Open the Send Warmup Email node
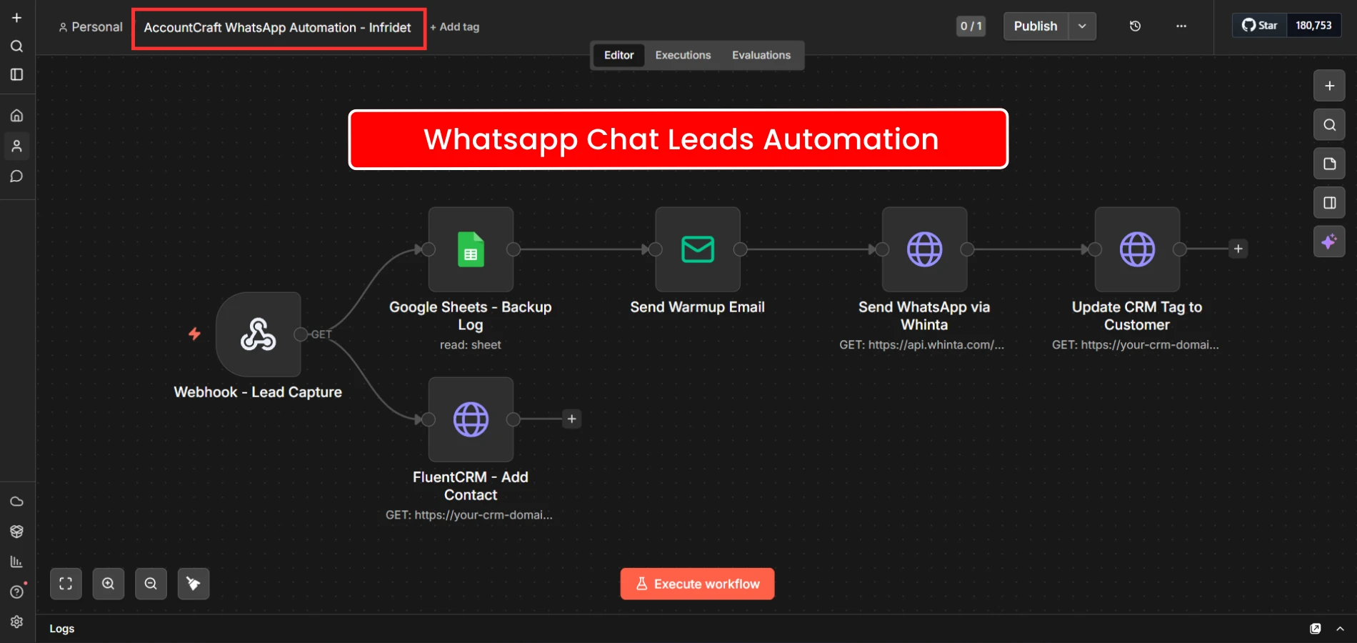1357x643 pixels. tap(697, 249)
